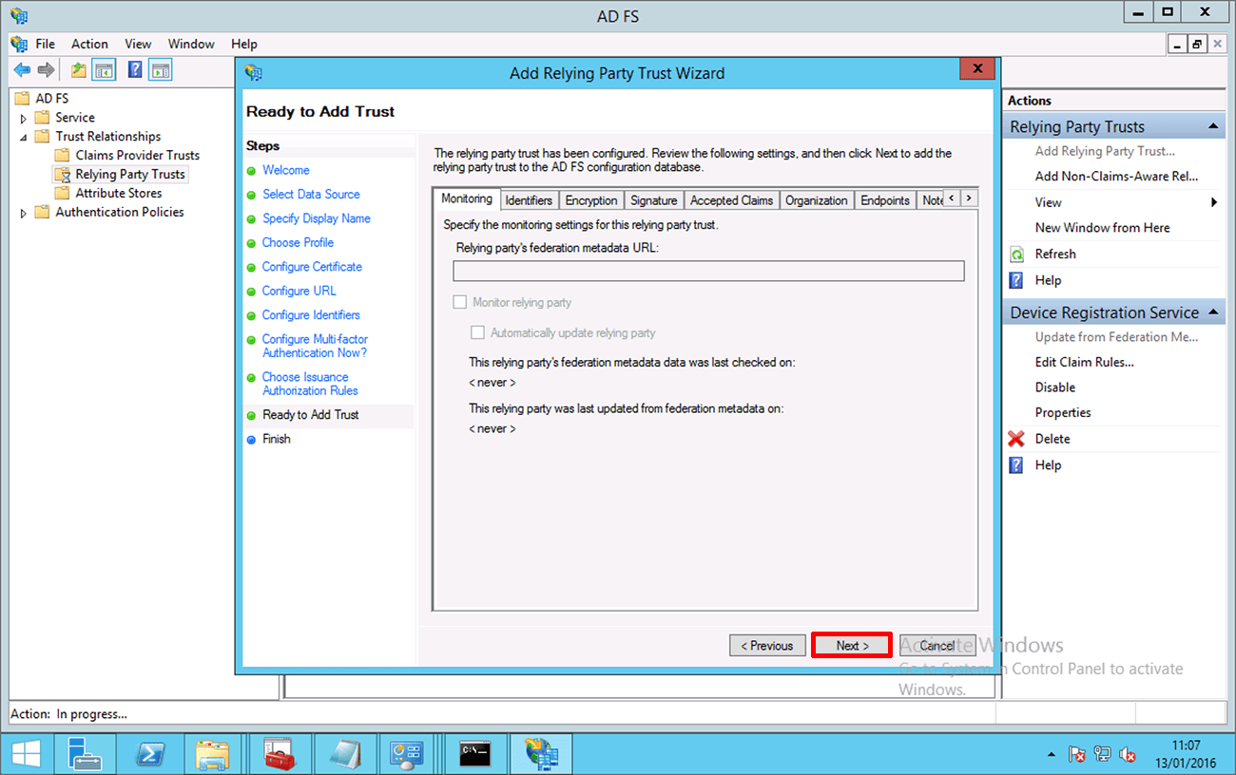The height and width of the screenshot is (775, 1236).
Task: Click the wizard icon in the dialog title bar
Action: 253,73
